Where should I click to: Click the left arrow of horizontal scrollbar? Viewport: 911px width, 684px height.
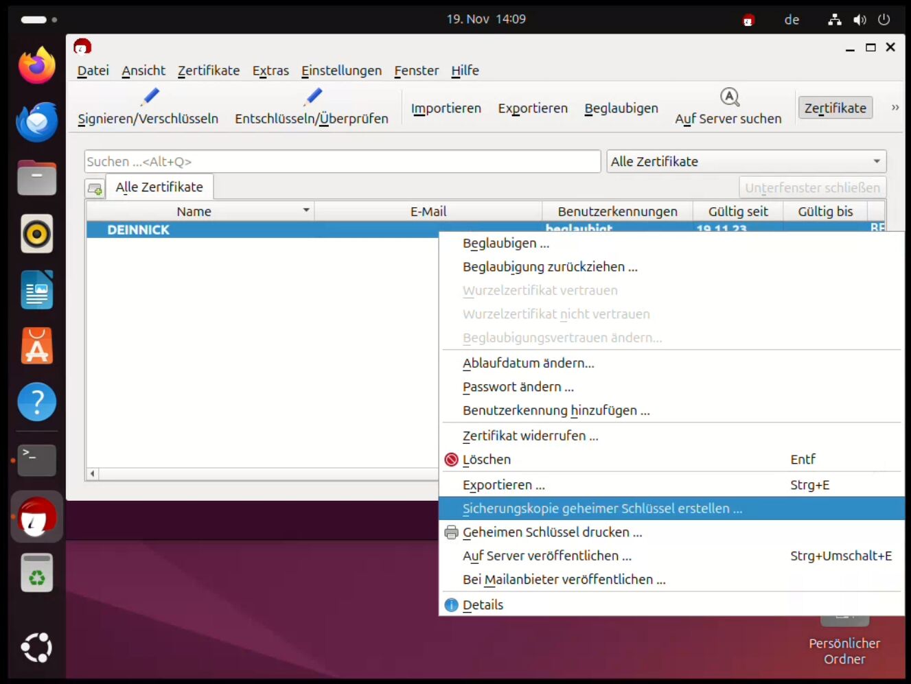coord(93,473)
